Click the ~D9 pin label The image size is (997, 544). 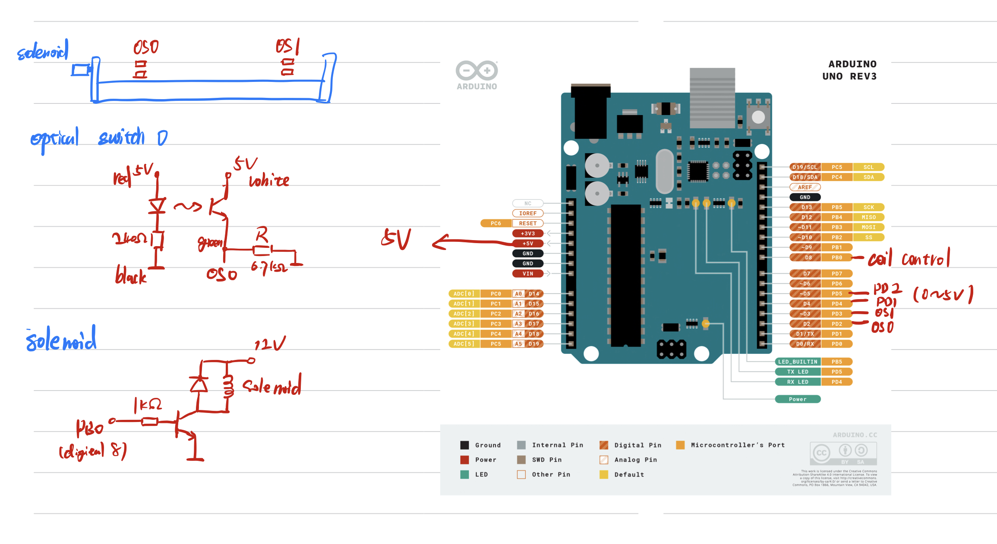click(805, 247)
